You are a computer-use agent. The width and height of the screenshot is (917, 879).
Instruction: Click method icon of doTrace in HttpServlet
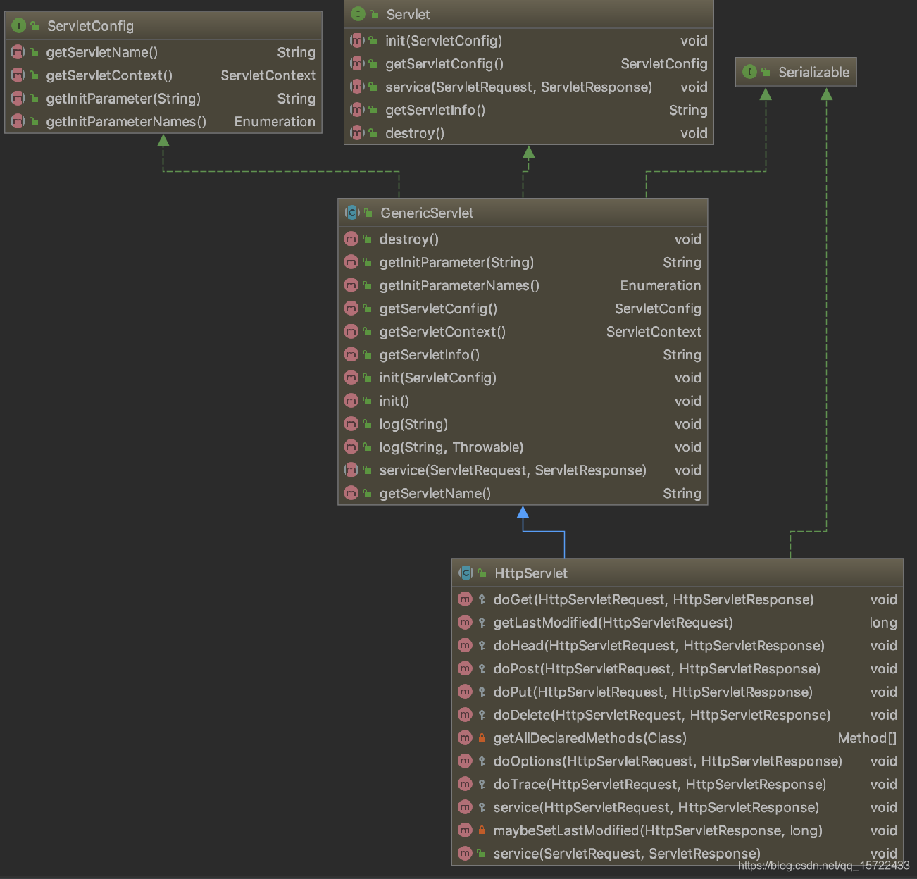465,785
